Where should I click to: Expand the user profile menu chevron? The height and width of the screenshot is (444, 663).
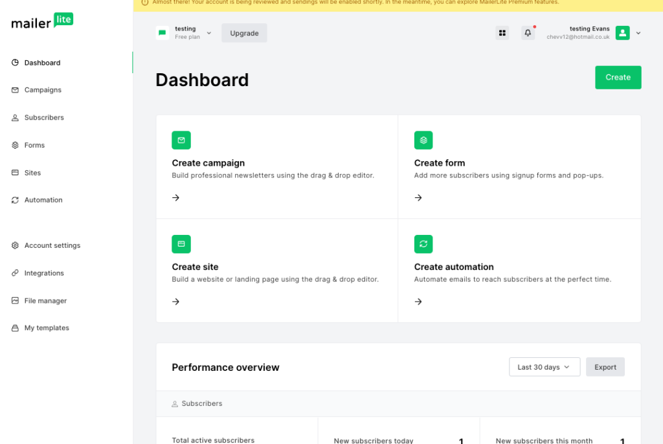638,33
